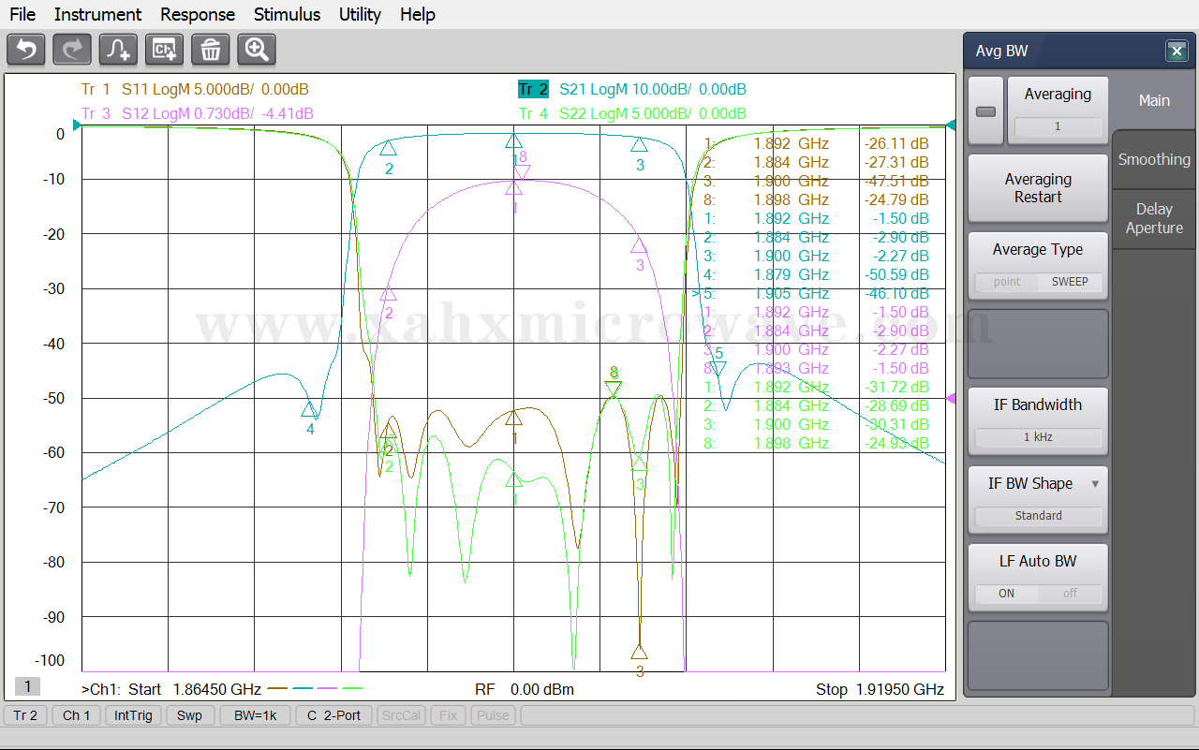This screenshot has height=750, width=1199.
Task: Open the Response menu
Action: point(198,14)
